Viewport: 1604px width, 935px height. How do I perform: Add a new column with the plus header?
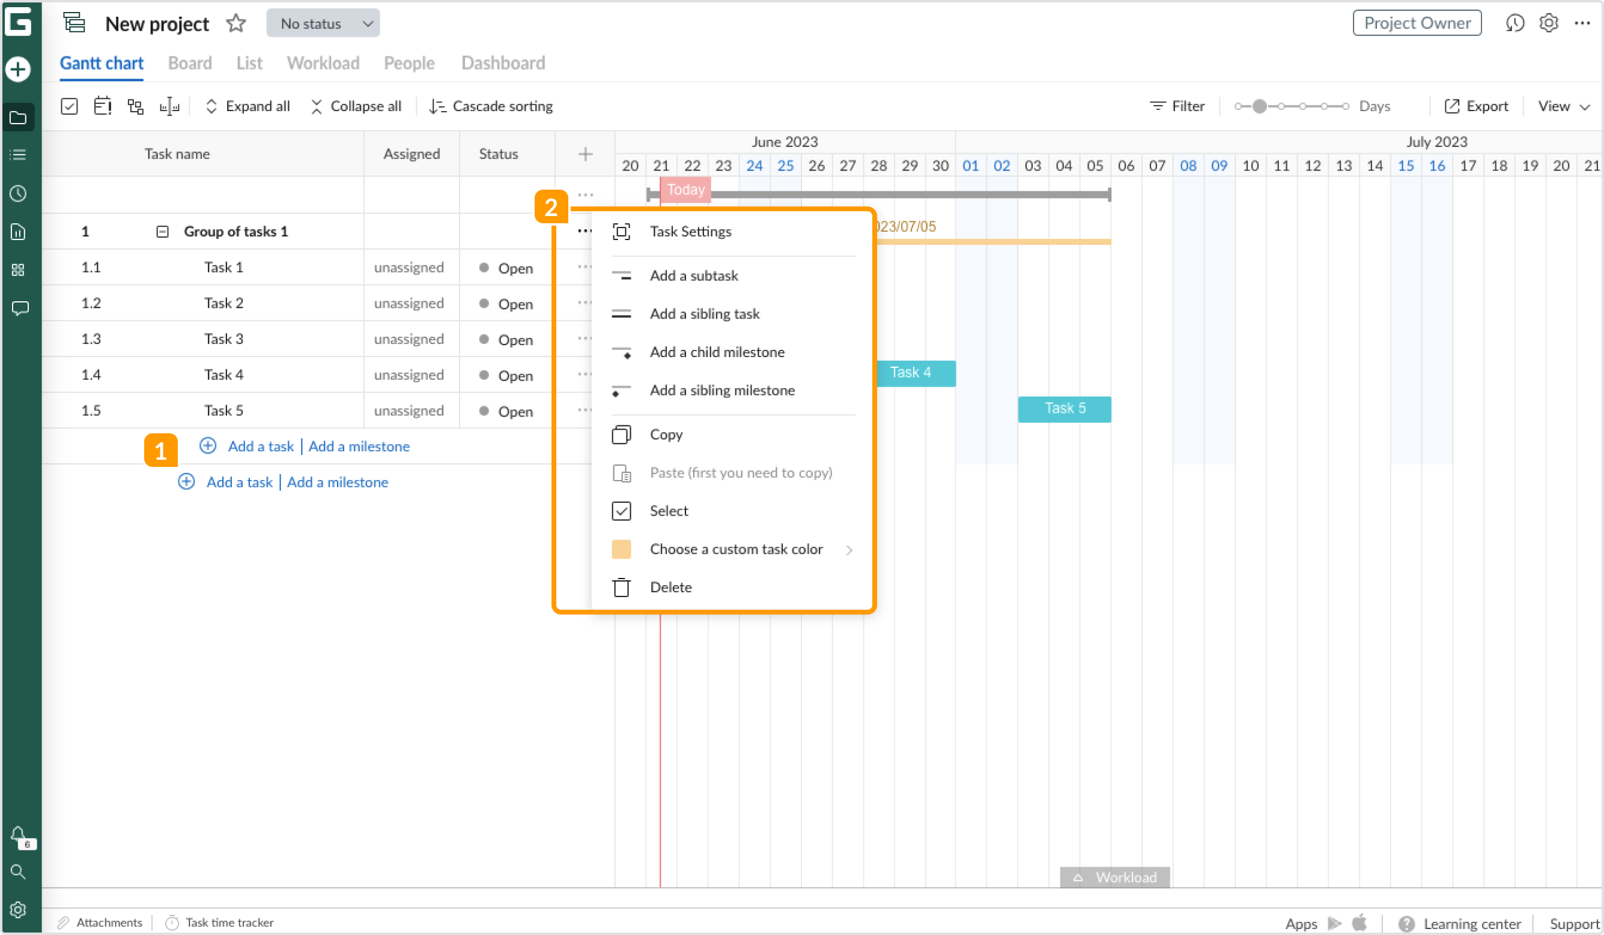click(585, 153)
